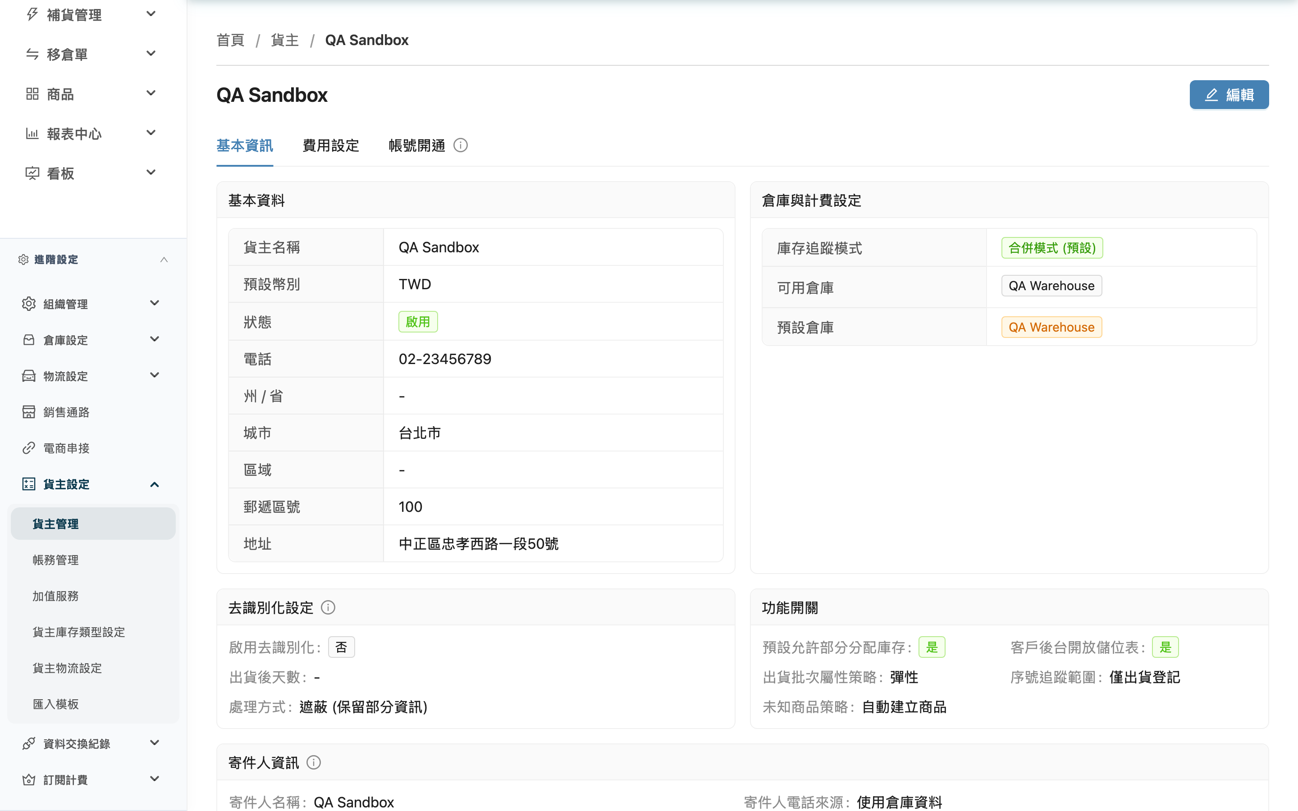This screenshot has width=1298, height=811.
Task: Click the 編輯 edit button
Action: (1229, 95)
